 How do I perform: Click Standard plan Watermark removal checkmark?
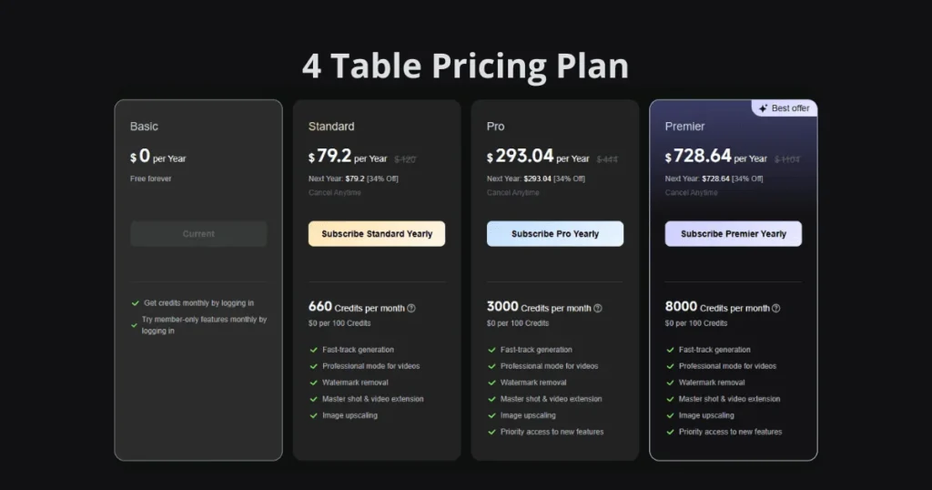[313, 383]
